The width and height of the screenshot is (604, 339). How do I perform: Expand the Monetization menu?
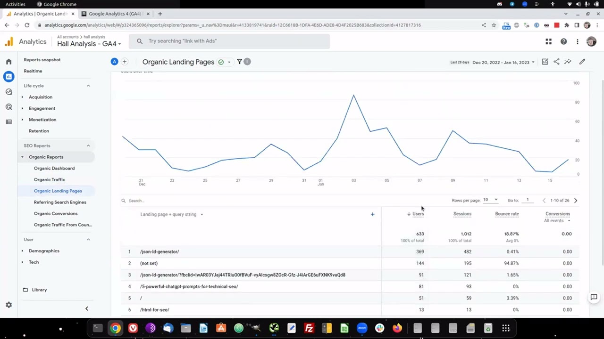coord(22,120)
